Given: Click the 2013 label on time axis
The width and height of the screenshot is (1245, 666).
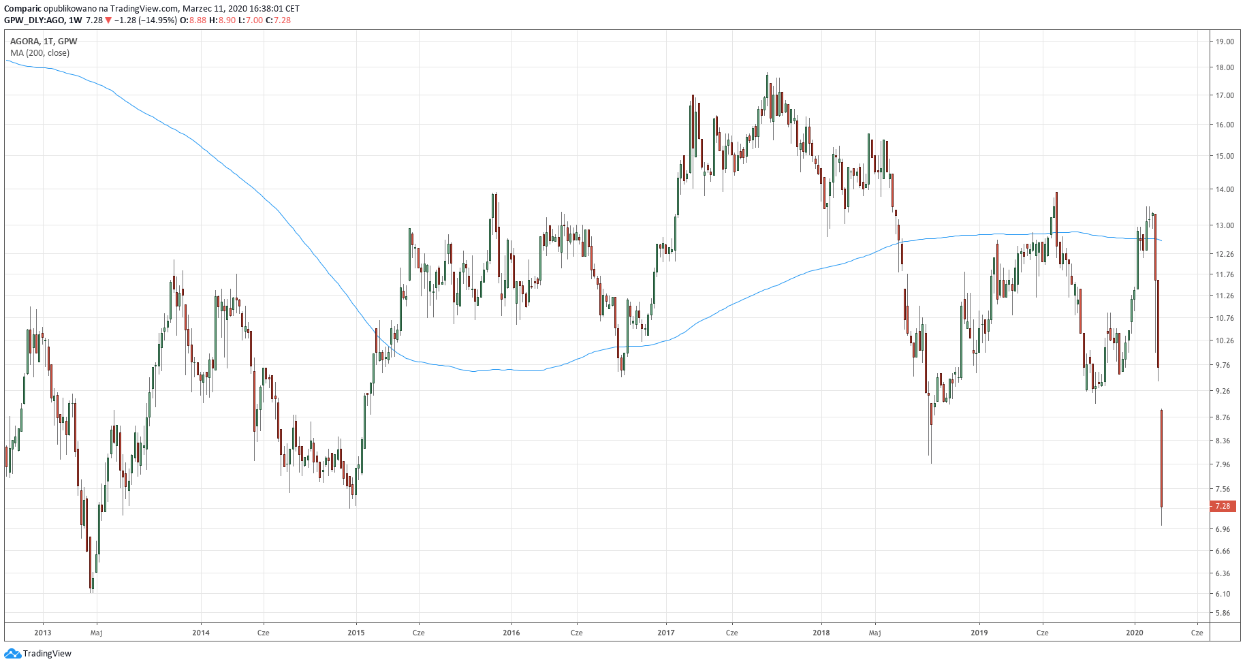Looking at the screenshot, I should (43, 633).
